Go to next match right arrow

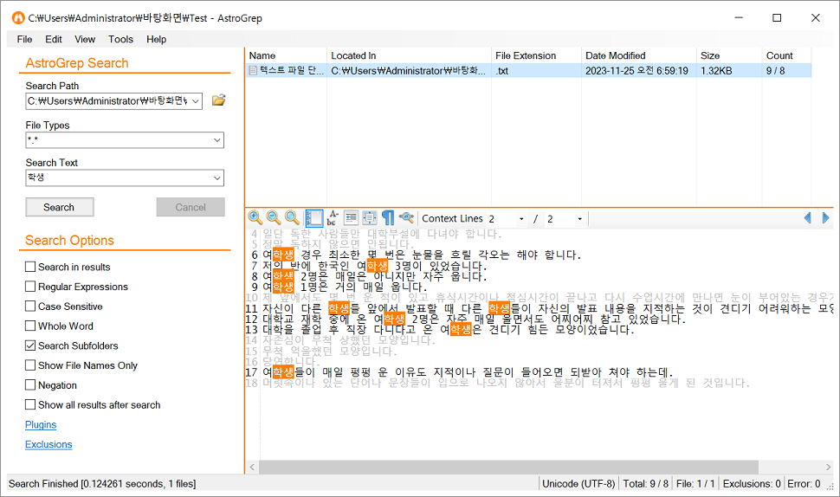[x=825, y=218]
